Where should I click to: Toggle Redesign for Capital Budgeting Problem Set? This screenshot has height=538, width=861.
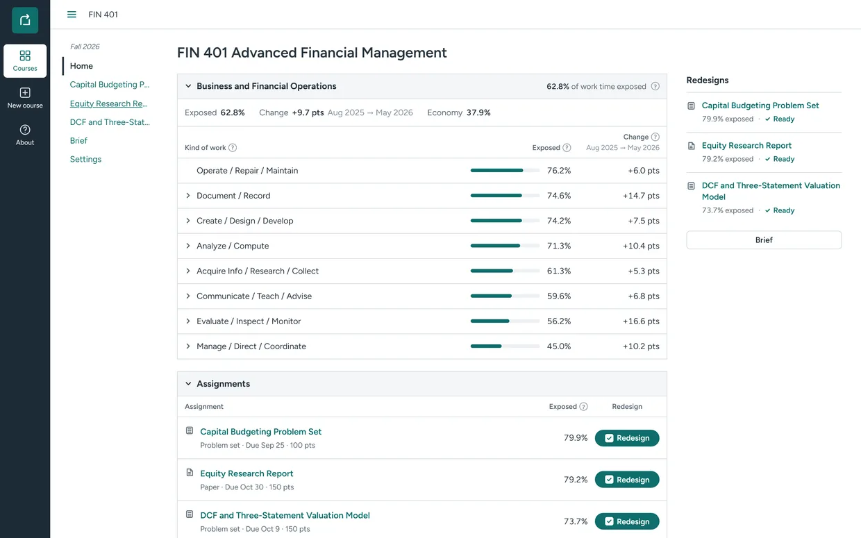click(x=627, y=438)
